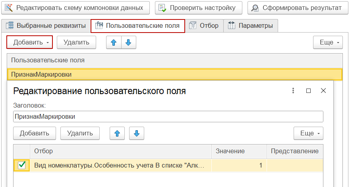Move filter row up in dialog
The height and width of the screenshot is (187, 352).
(x=117, y=133)
